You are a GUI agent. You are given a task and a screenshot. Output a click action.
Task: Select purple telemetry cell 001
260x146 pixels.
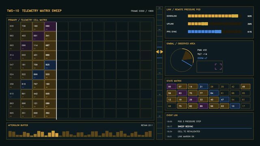click(x=38, y=36)
